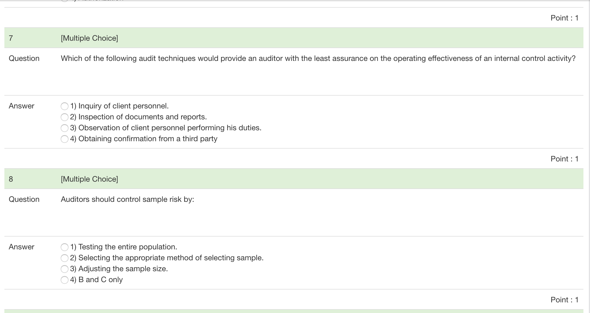This screenshot has width=590, height=313.
Task: Select answer 'Inspection of documents and reports'
Action: [x=65, y=117]
